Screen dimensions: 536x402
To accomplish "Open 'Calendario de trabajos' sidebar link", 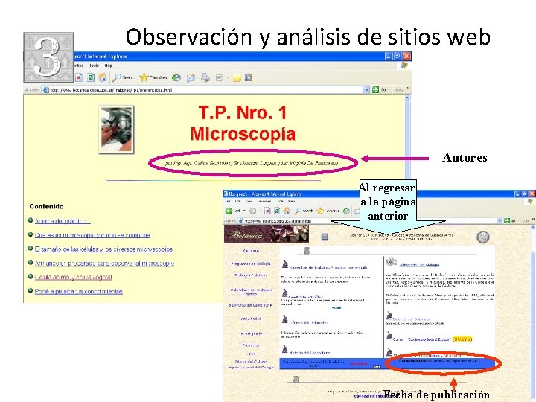I will (251, 292).
